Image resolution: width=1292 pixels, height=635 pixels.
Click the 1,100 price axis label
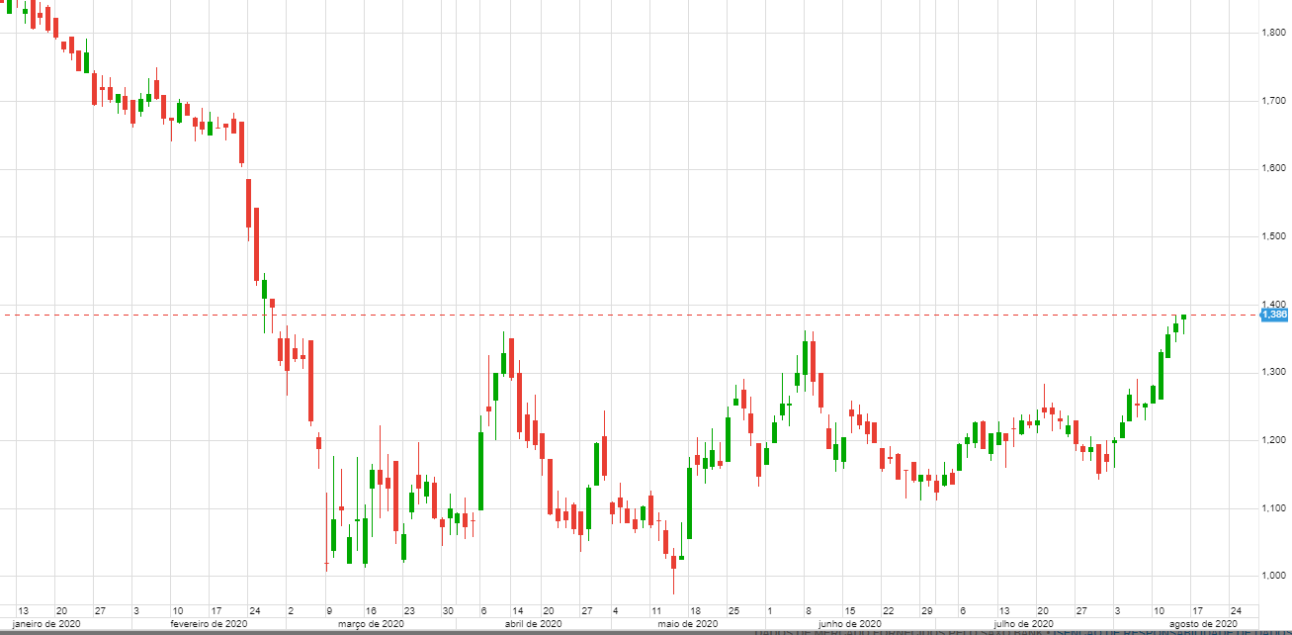pos(1273,508)
